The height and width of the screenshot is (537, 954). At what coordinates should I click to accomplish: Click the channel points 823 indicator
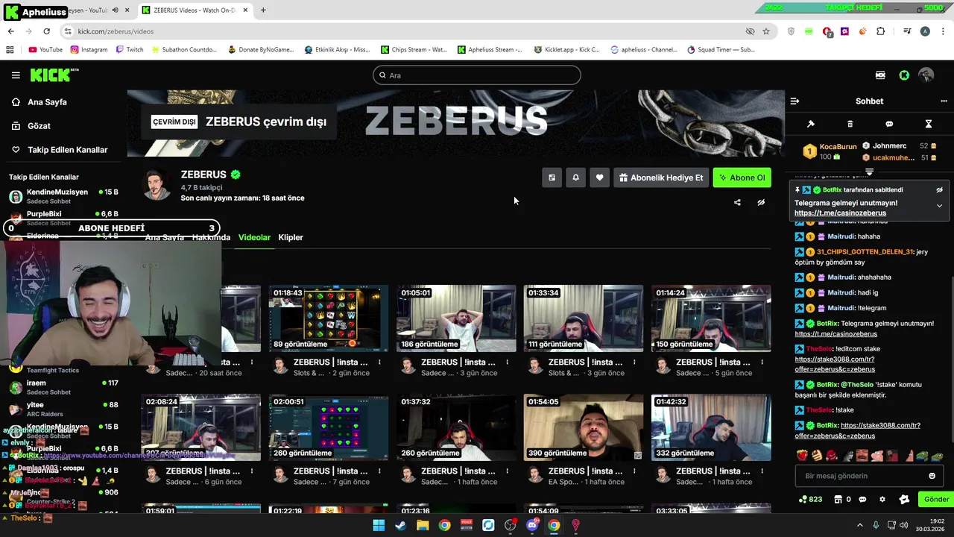point(810,500)
